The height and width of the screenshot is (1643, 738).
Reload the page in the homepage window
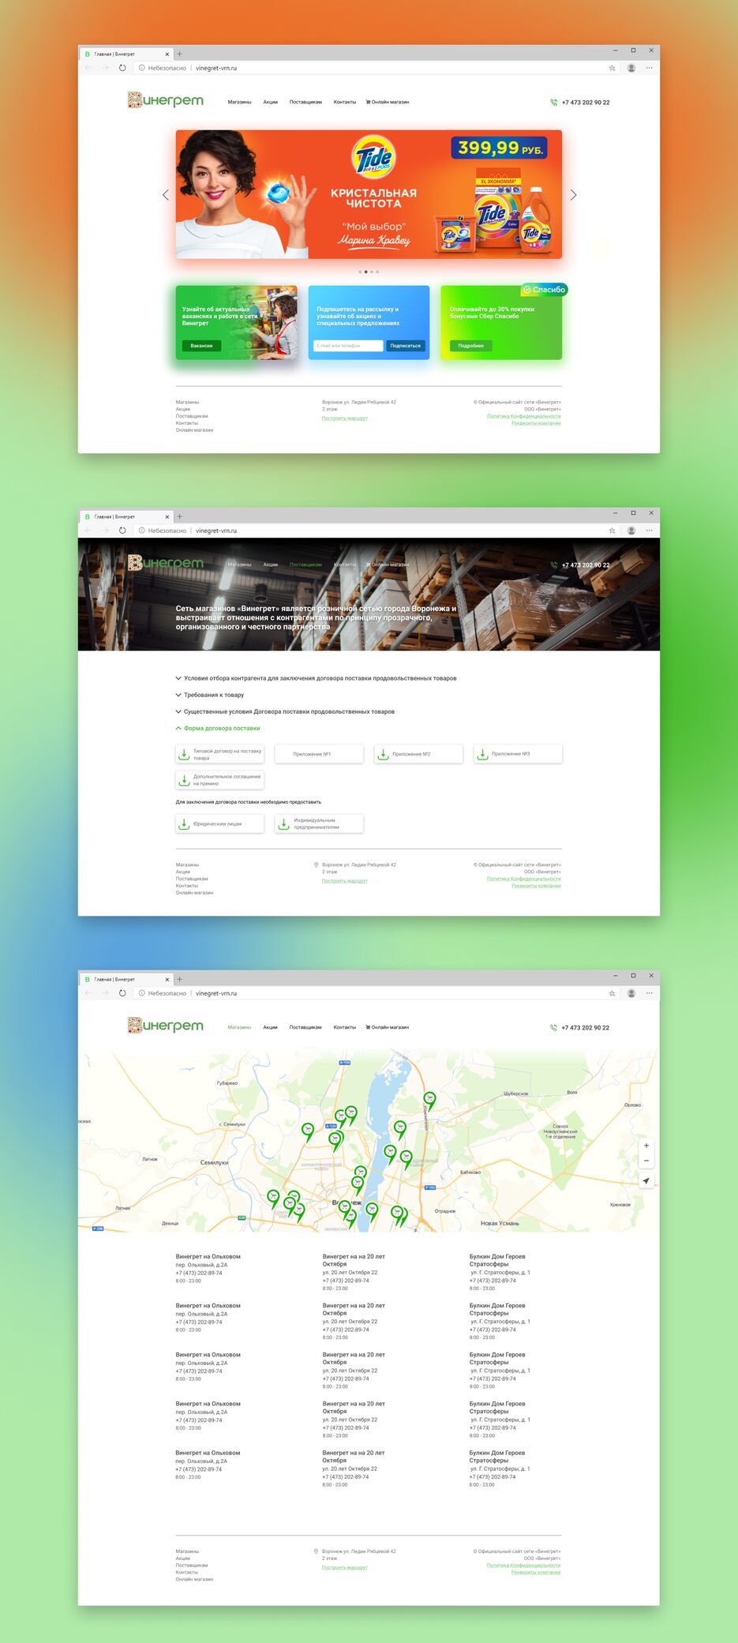(x=122, y=68)
